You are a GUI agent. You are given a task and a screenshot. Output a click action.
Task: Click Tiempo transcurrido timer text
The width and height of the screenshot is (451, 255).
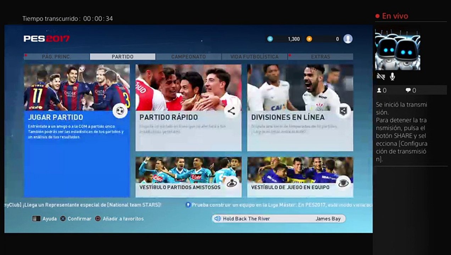tap(68, 18)
